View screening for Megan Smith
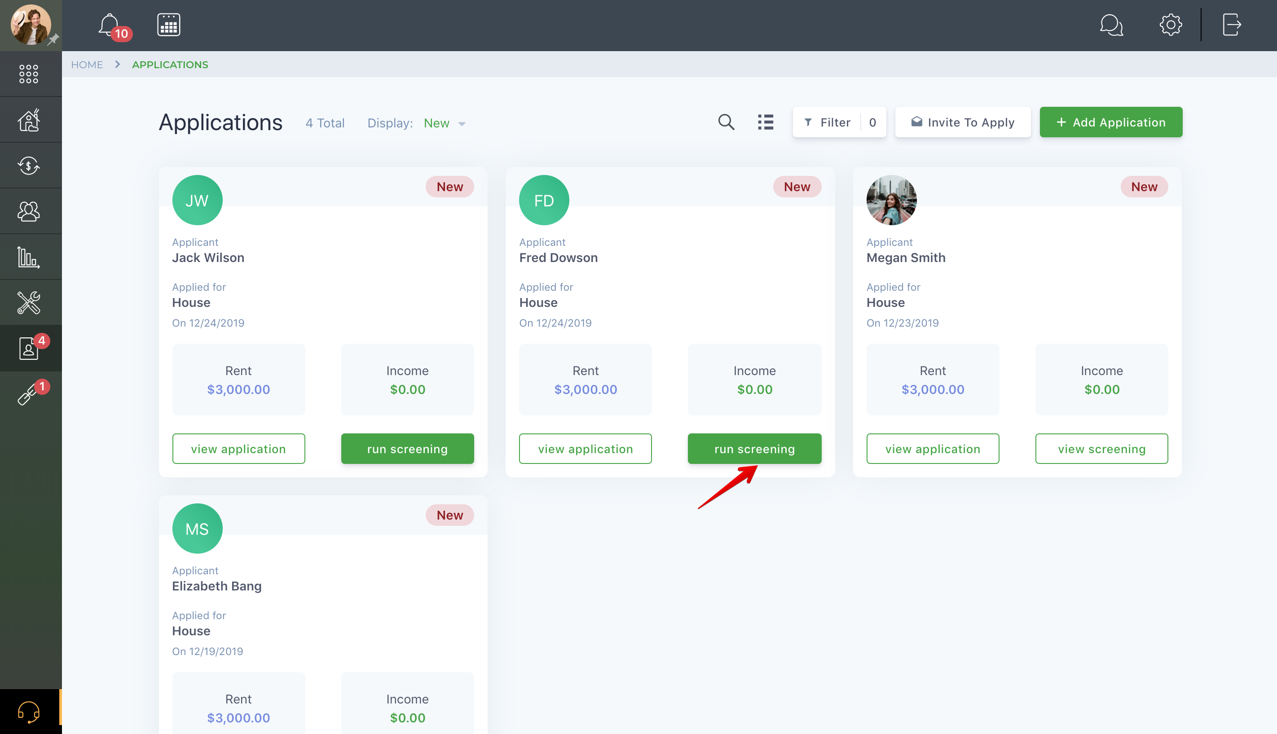Screen dimensions: 1277x734 point(1101,449)
